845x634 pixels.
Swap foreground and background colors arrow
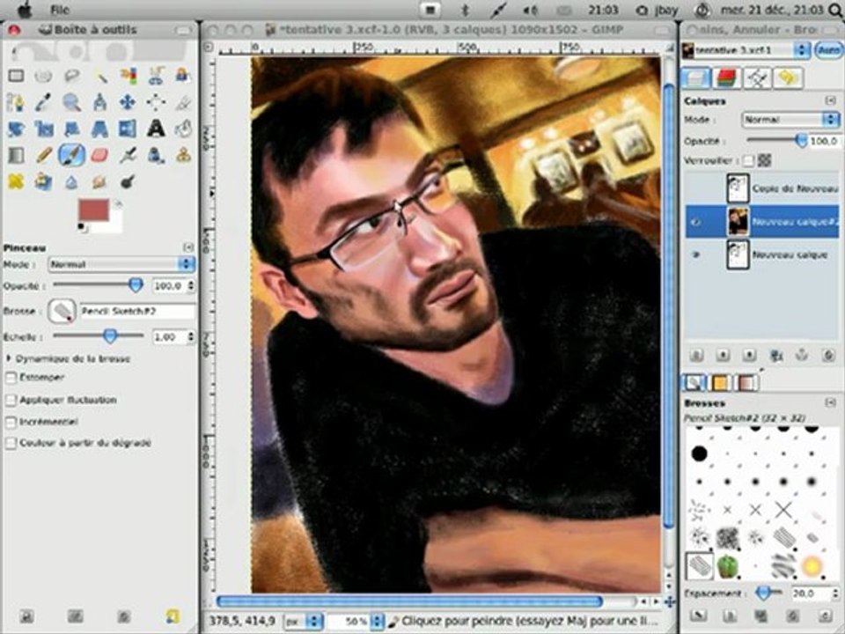[x=118, y=203]
